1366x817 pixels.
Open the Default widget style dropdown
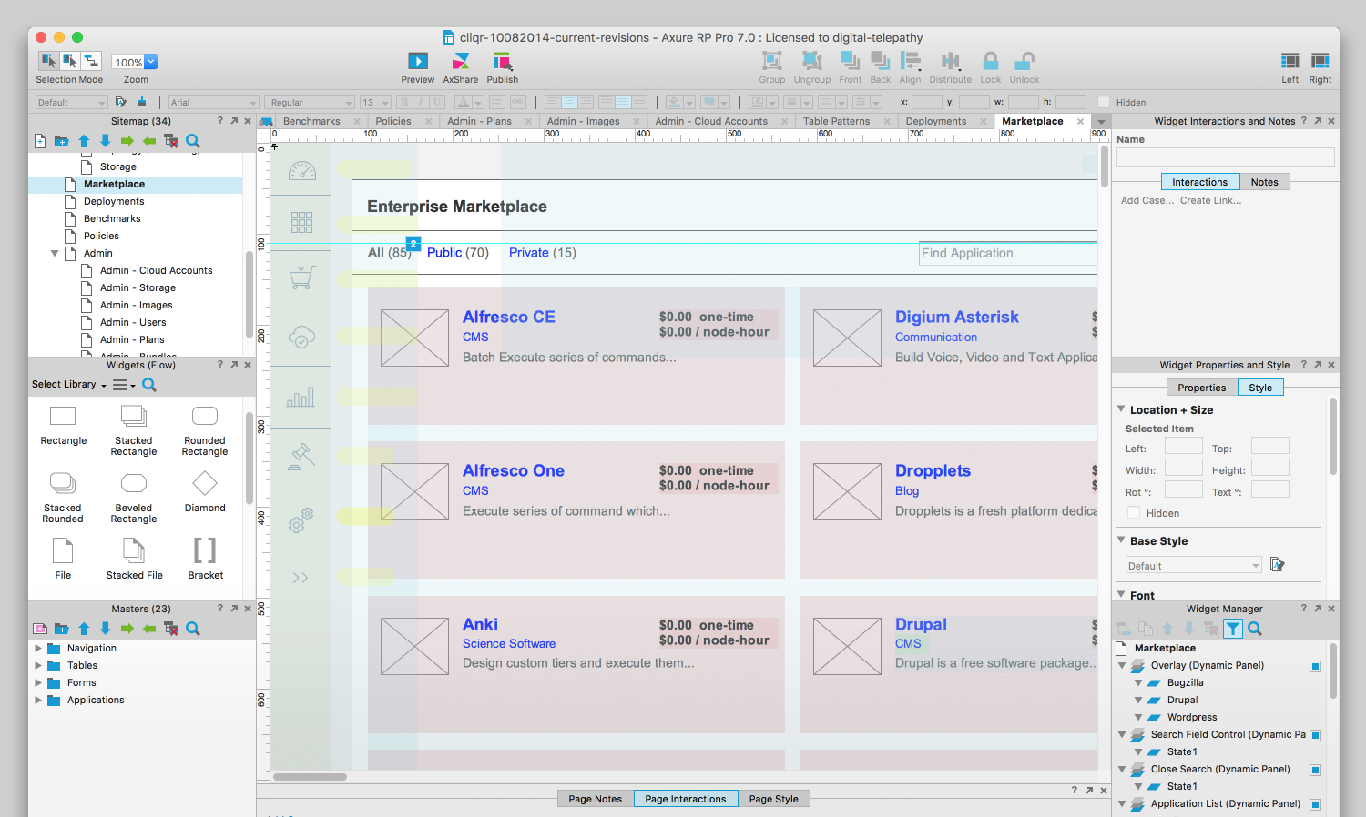[72, 102]
